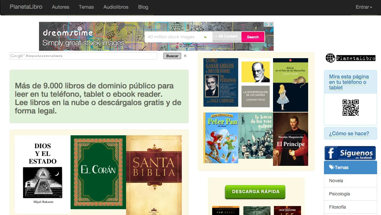Clear the search with the X icon
The width and height of the screenshot is (381, 215).
185,56
